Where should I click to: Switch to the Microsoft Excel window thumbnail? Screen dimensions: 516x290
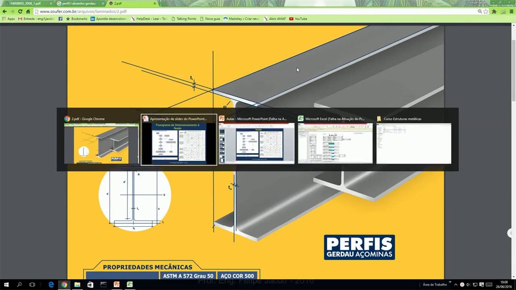tap(335, 140)
